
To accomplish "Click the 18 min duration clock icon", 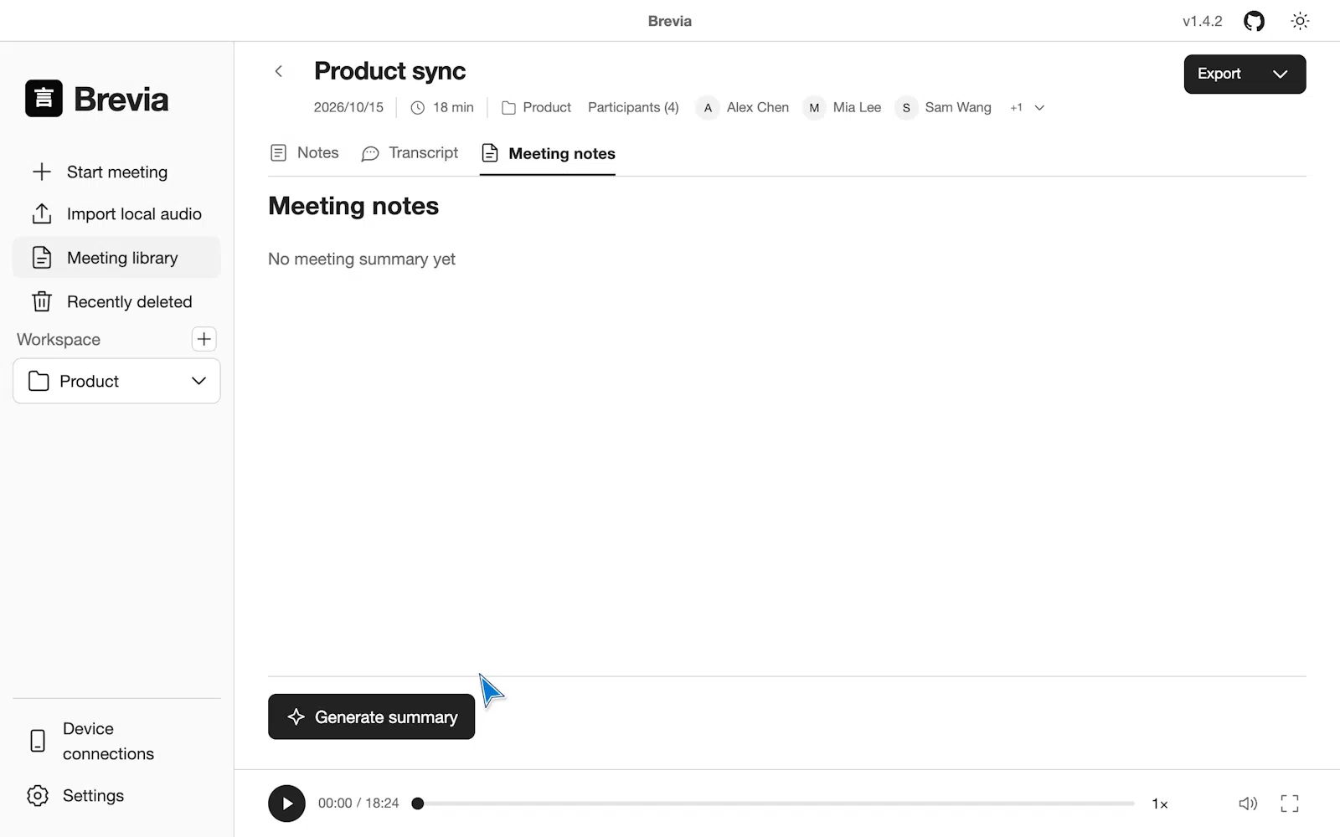I will pos(417,107).
